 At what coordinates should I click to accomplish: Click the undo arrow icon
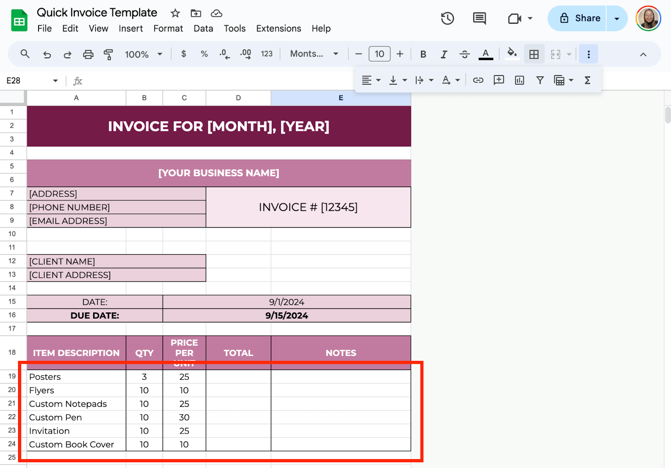47,54
